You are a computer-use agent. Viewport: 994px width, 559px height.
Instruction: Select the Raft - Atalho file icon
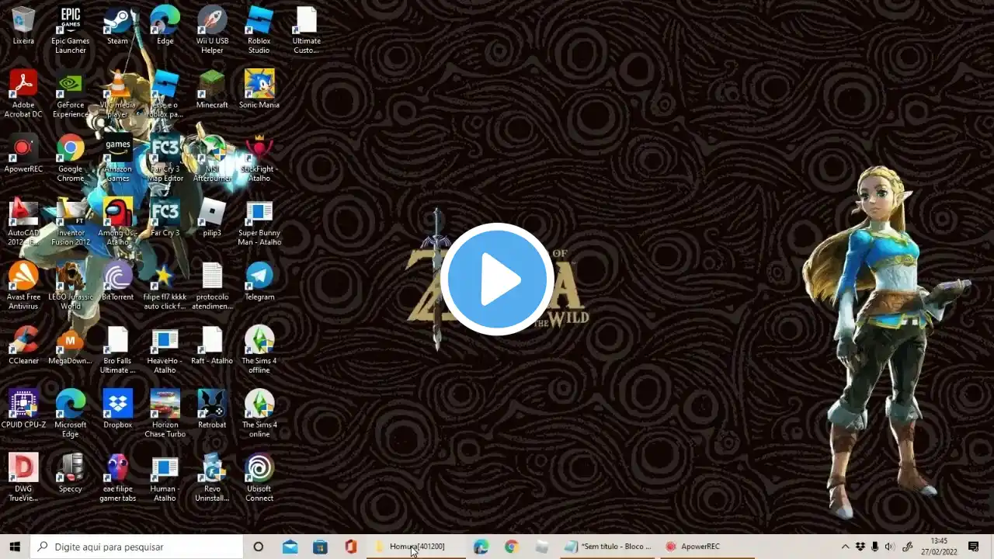click(x=212, y=345)
